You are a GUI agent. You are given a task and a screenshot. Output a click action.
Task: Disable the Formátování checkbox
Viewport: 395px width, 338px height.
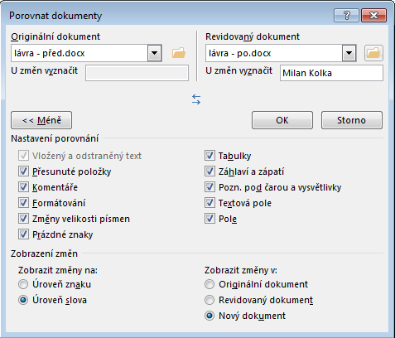click(x=23, y=203)
